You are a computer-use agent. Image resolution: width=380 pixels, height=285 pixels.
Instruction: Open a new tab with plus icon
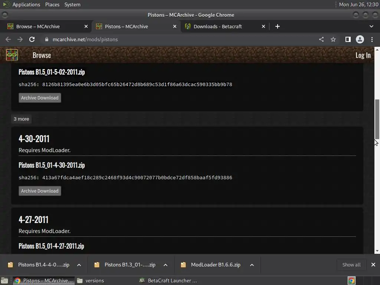tap(278, 26)
